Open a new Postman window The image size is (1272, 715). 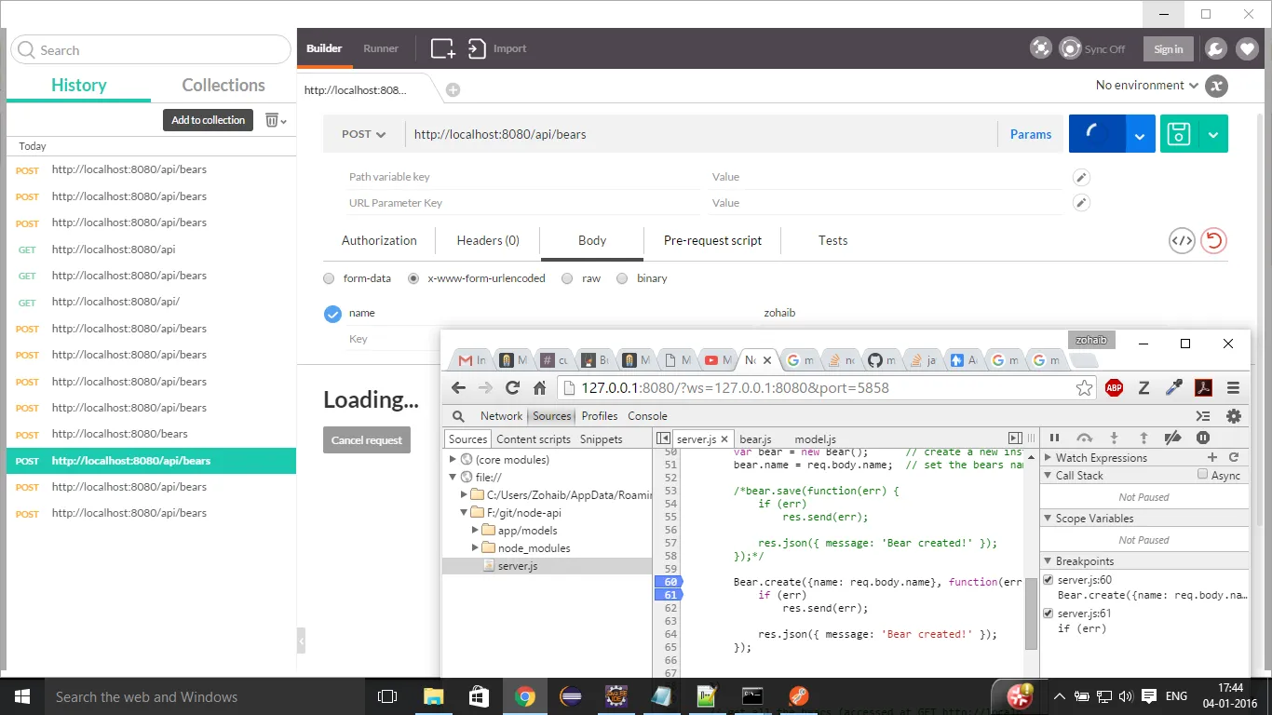442,48
